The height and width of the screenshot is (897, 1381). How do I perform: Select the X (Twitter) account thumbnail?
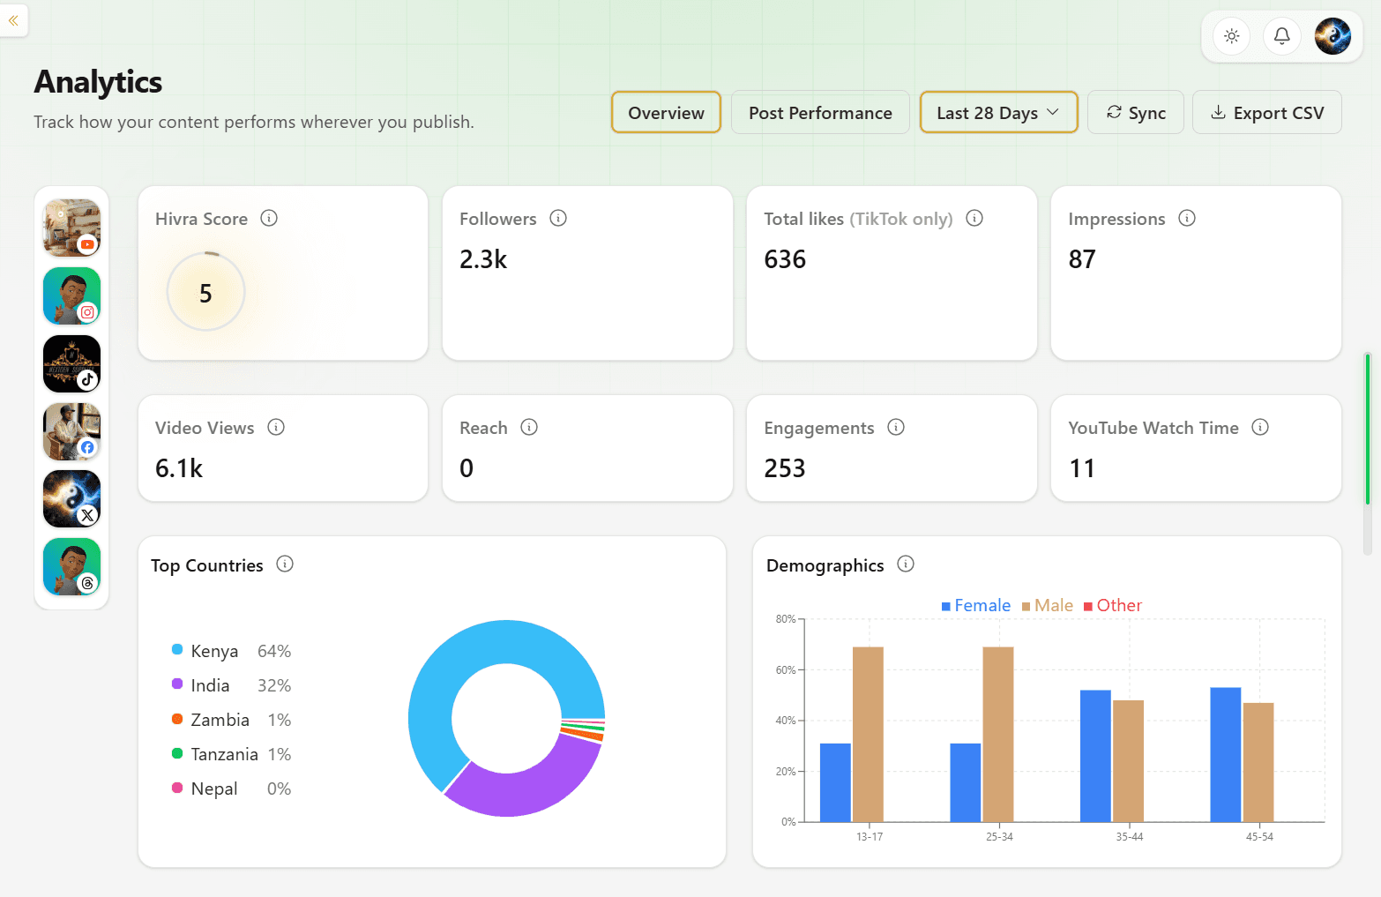click(71, 499)
